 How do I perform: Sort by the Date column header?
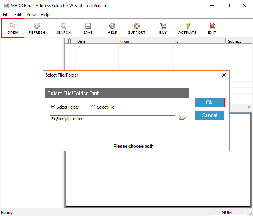tap(97, 41)
